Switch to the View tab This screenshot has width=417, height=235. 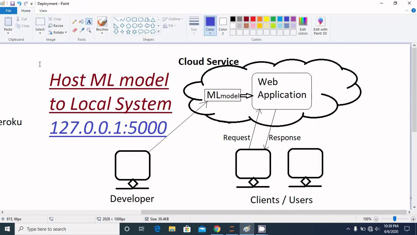pos(43,11)
